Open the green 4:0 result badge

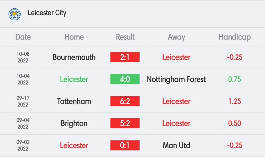point(125,79)
